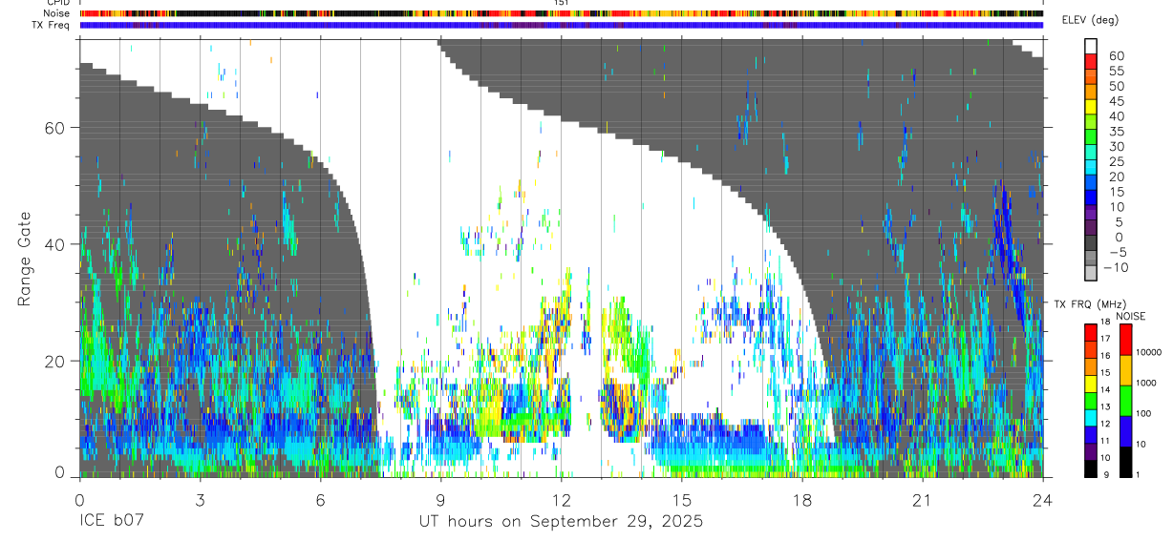Click the cyan TX FRQ segment between 12 and 13
The height and width of the screenshot is (541, 1173).
click(1091, 416)
